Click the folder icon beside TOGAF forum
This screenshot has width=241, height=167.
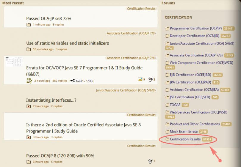tap(167, 105)
